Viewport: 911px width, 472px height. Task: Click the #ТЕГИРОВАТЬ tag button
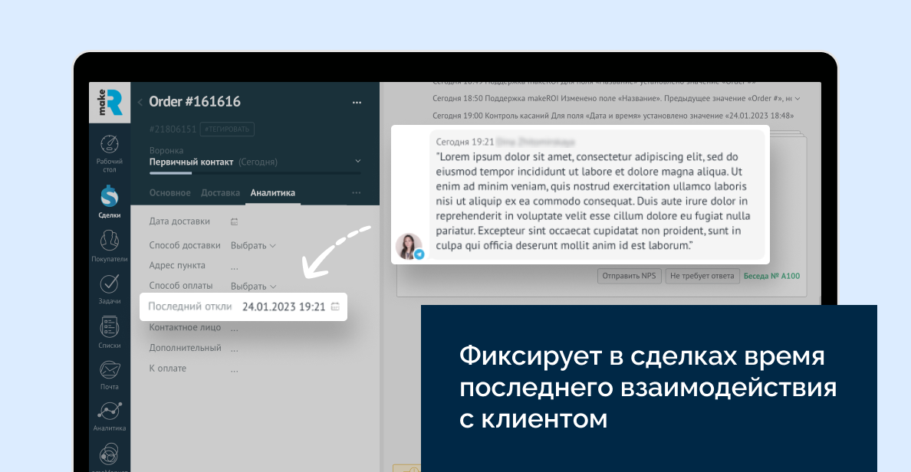227,129
